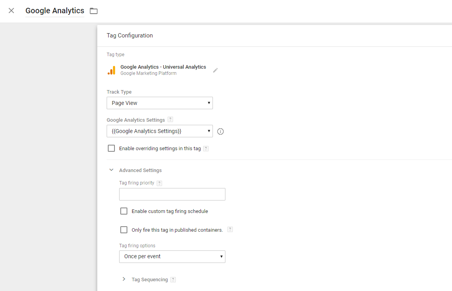Click the Google Analytics bar chart logo
This screenshot has width=452, height=291.
pos(112,70)
